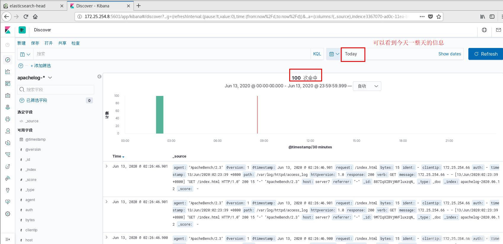Screen dimensions: 503x244
Task: Select _type field in list
Action: pos(30,190)
